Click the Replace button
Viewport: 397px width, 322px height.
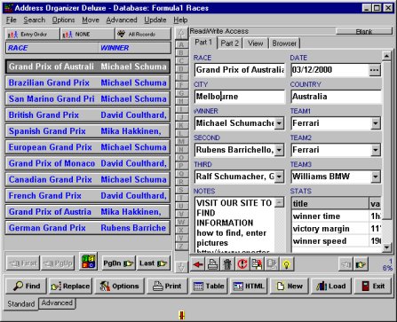71,286
